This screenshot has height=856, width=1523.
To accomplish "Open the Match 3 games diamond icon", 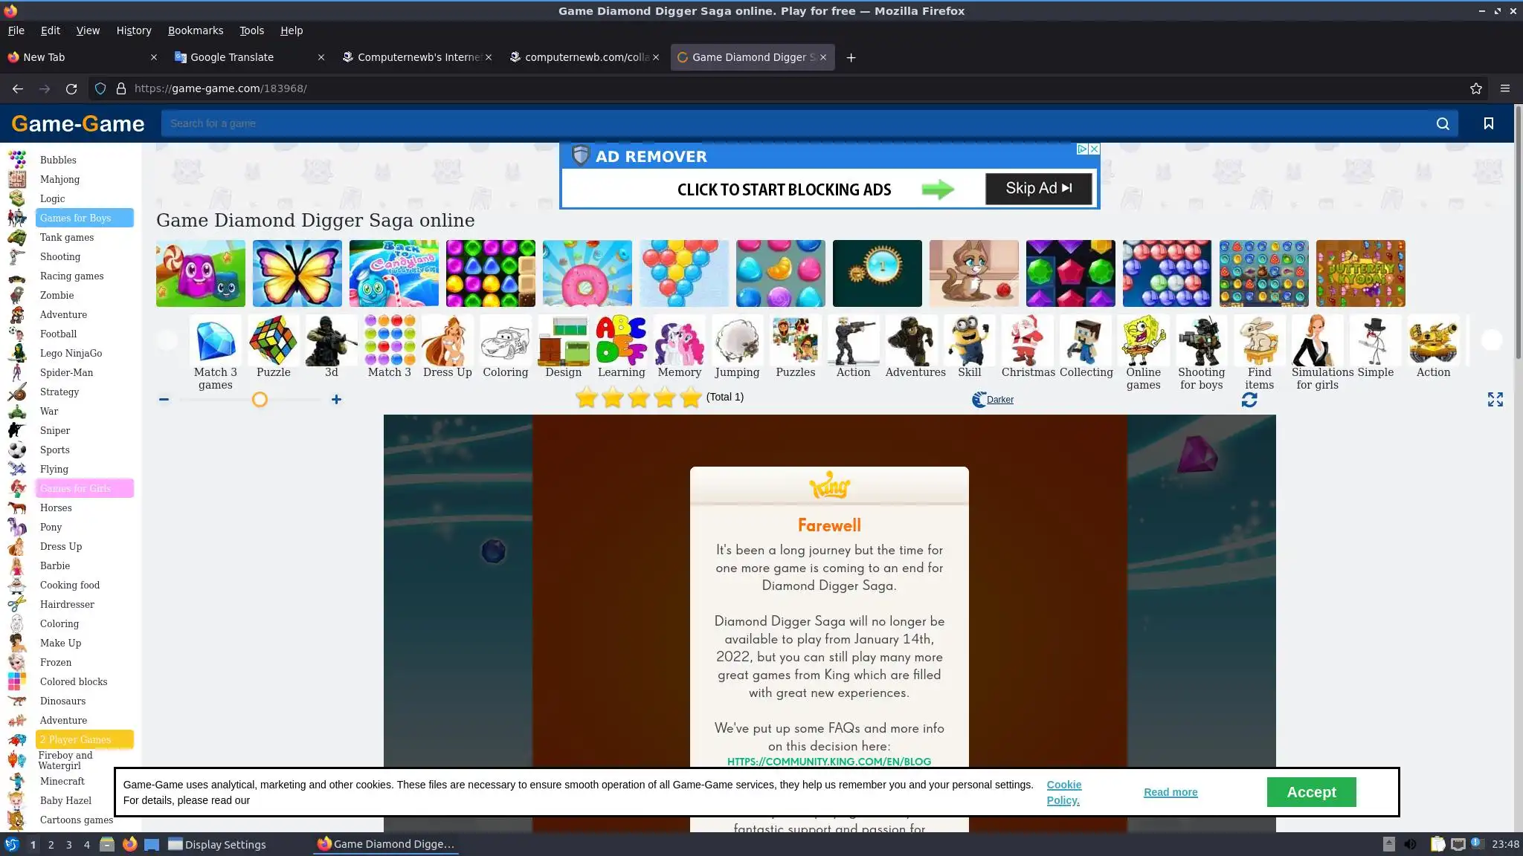I will pyautogui.click(x=215, y=341).
